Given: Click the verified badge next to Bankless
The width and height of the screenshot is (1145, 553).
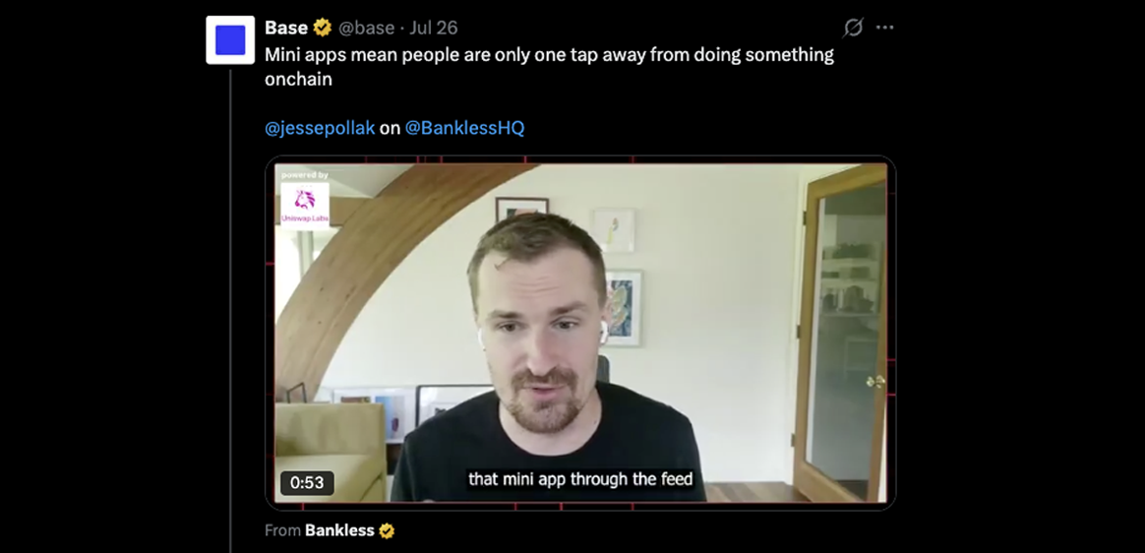Looking at the screenshot, I should point(387,530).
